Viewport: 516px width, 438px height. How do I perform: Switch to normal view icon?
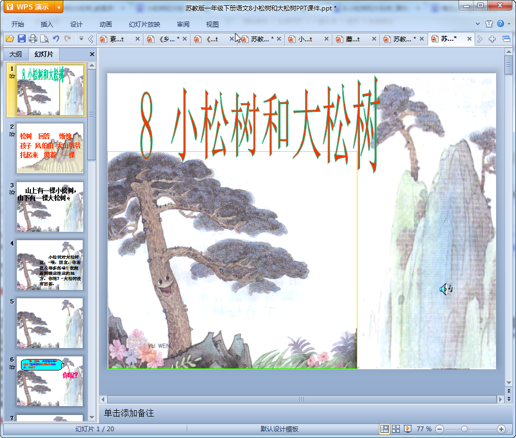click(x=384, y=429)
